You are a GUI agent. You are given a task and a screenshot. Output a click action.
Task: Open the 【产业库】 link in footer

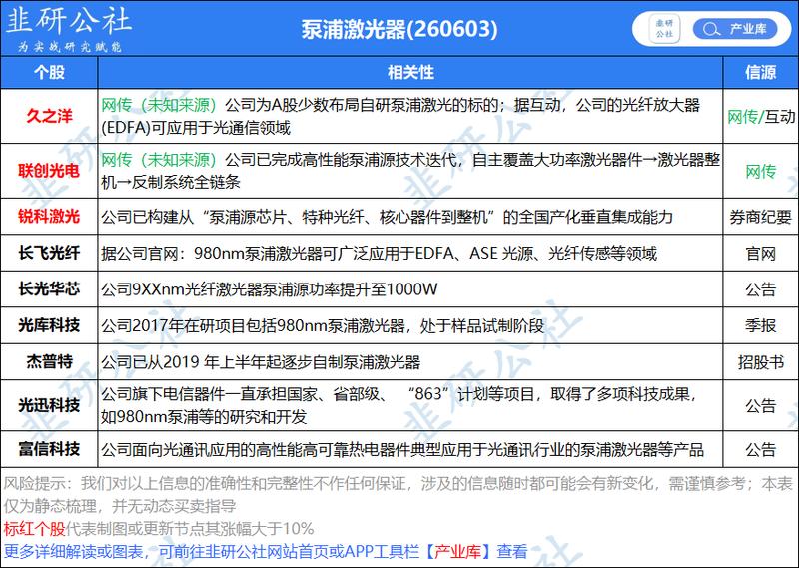[457, 551]
